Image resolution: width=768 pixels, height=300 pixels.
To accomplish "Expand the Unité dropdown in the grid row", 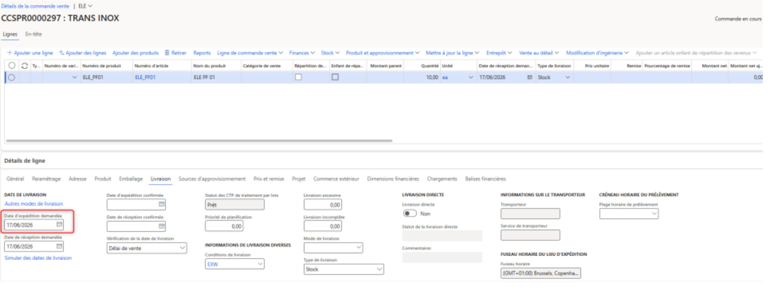I will coord(471,78).
